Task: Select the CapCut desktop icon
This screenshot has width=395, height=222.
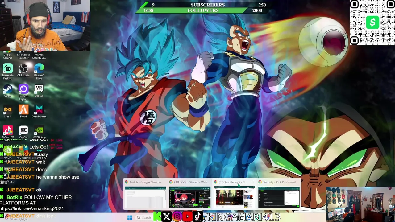Action: pos(23,132)
